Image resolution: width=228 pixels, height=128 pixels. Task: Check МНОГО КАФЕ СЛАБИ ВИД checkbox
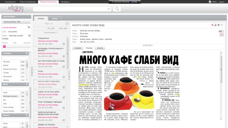click(x=36, y=81)
